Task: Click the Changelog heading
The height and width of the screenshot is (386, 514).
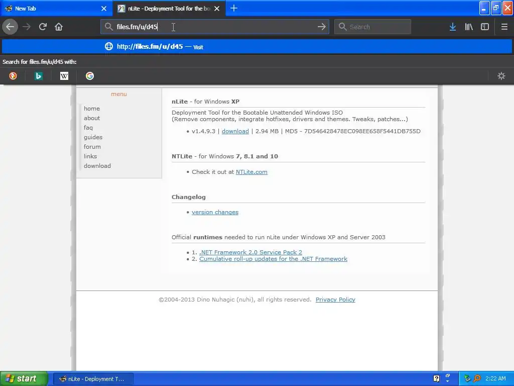Action: tap(189, 197)
